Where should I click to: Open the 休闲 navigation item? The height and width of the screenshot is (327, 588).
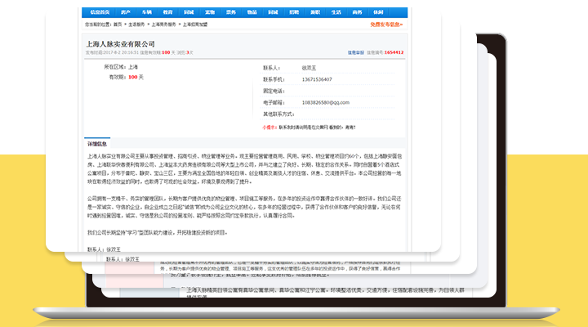[378, 12]
